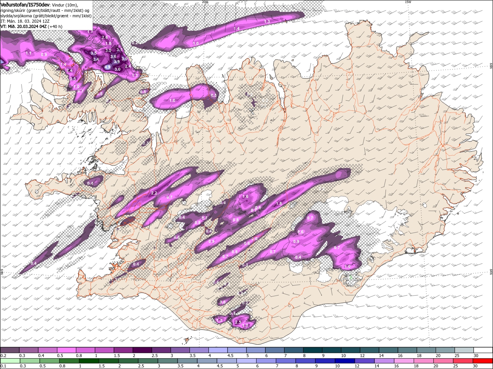Screen dimensions: 493x369
Task: Pick the lower legend swatch labeled 14
Action: [384, 361]
